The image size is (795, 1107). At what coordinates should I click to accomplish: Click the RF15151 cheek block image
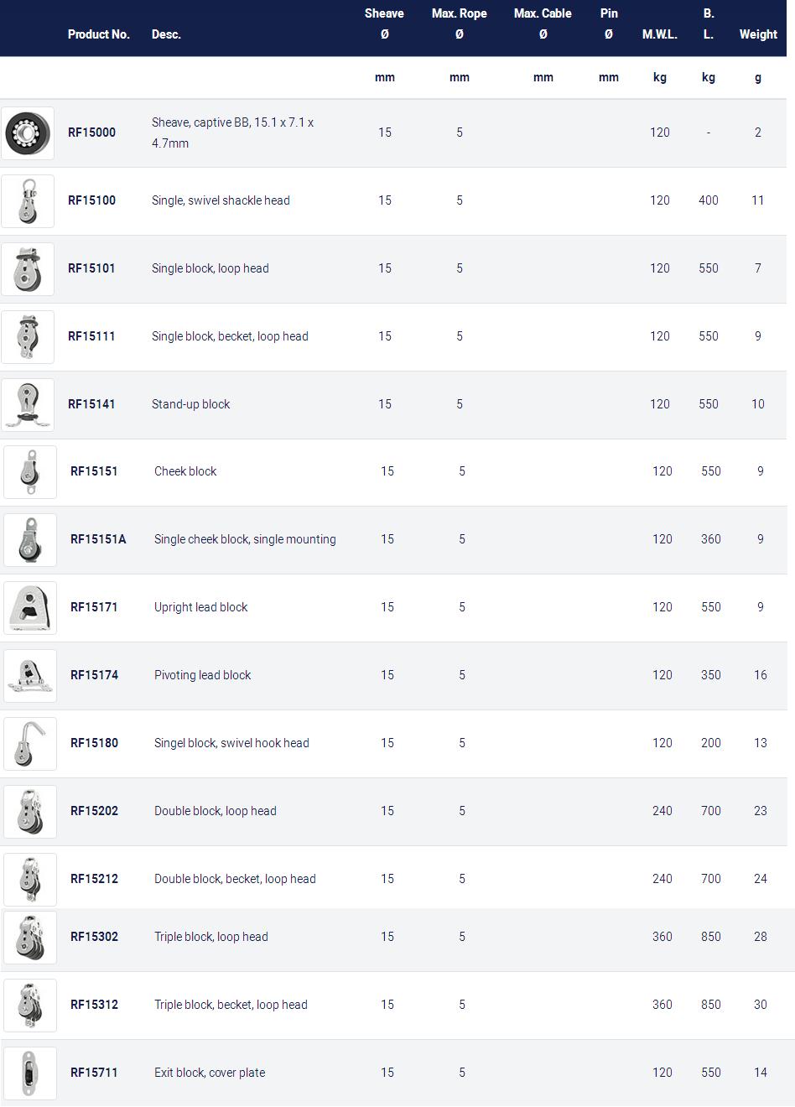click(30, 472)
